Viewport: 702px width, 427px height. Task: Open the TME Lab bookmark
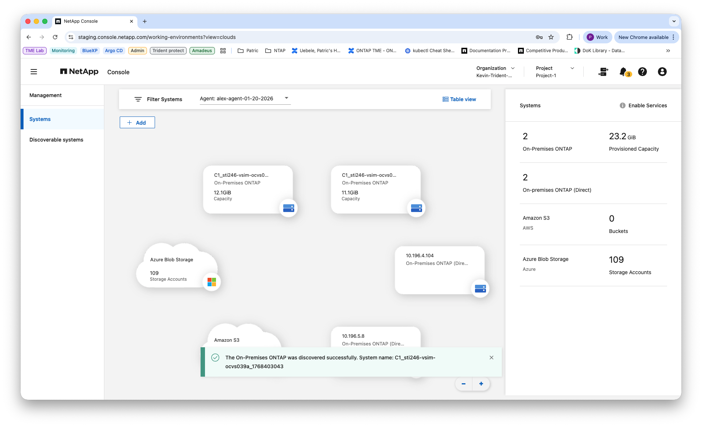coord(35,51)
